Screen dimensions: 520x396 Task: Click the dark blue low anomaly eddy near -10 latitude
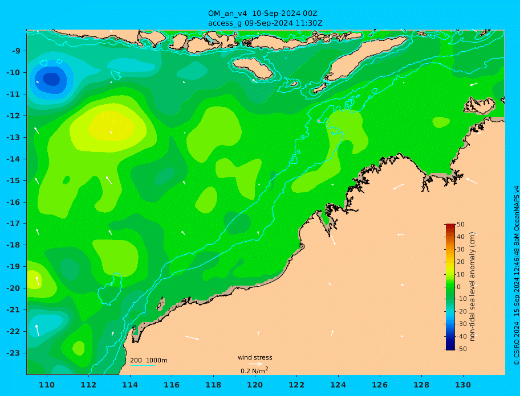point(51,80)
